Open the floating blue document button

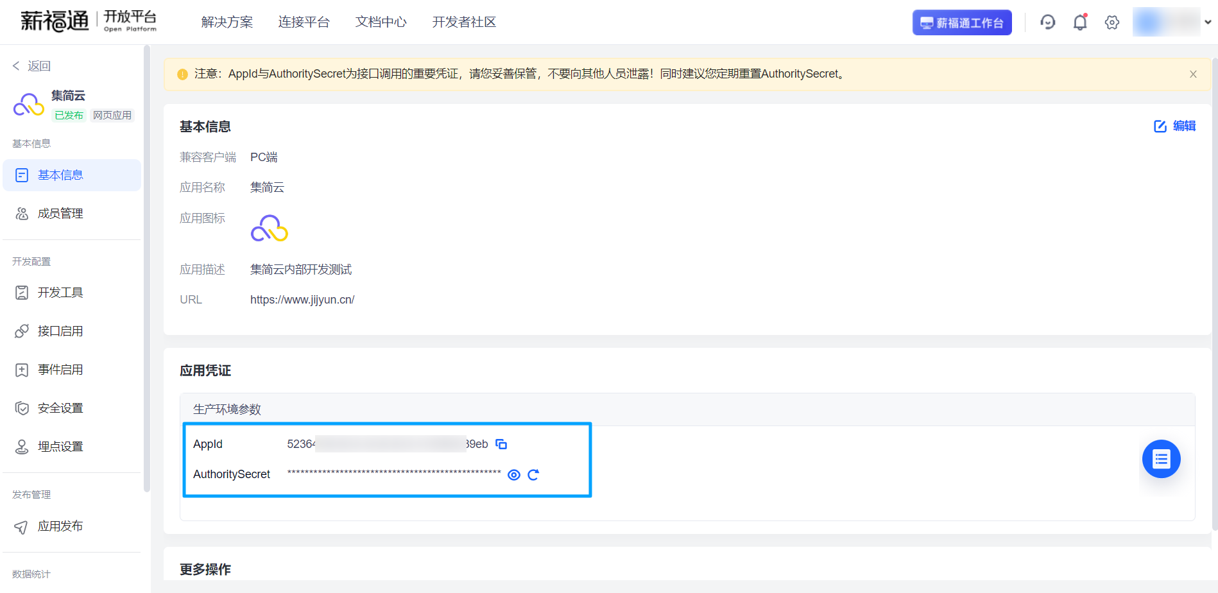pos(1162,459)
